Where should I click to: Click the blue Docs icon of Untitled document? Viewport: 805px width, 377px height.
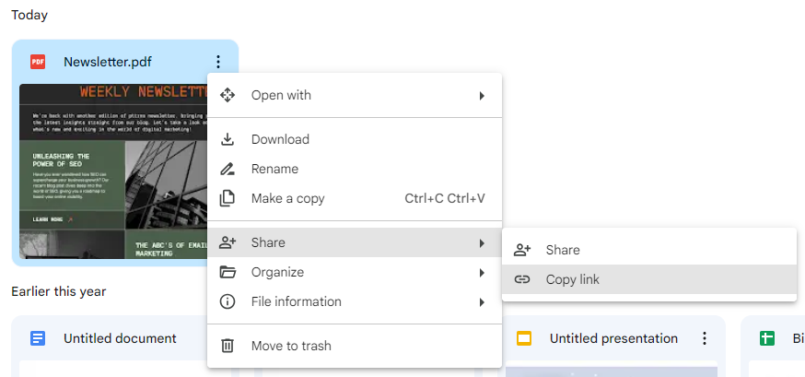[38, 338]
